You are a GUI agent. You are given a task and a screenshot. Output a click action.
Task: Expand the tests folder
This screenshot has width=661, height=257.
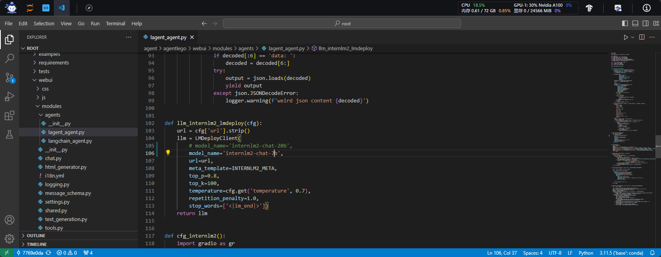pos(78,72)
